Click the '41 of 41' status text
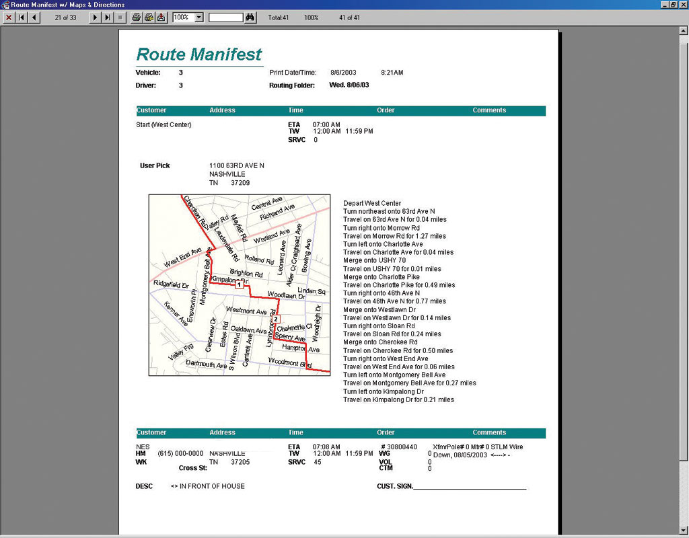The height and width of the screenshot is (538, 689). tap(349, 17)
